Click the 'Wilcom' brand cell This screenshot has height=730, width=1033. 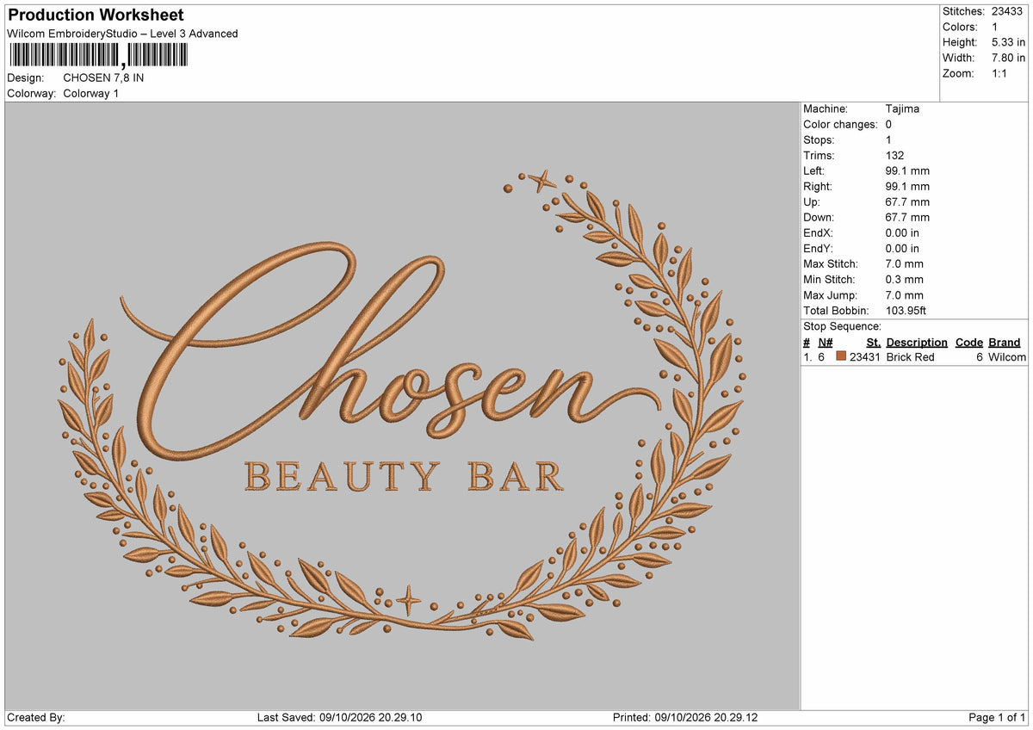point(1007,357)
